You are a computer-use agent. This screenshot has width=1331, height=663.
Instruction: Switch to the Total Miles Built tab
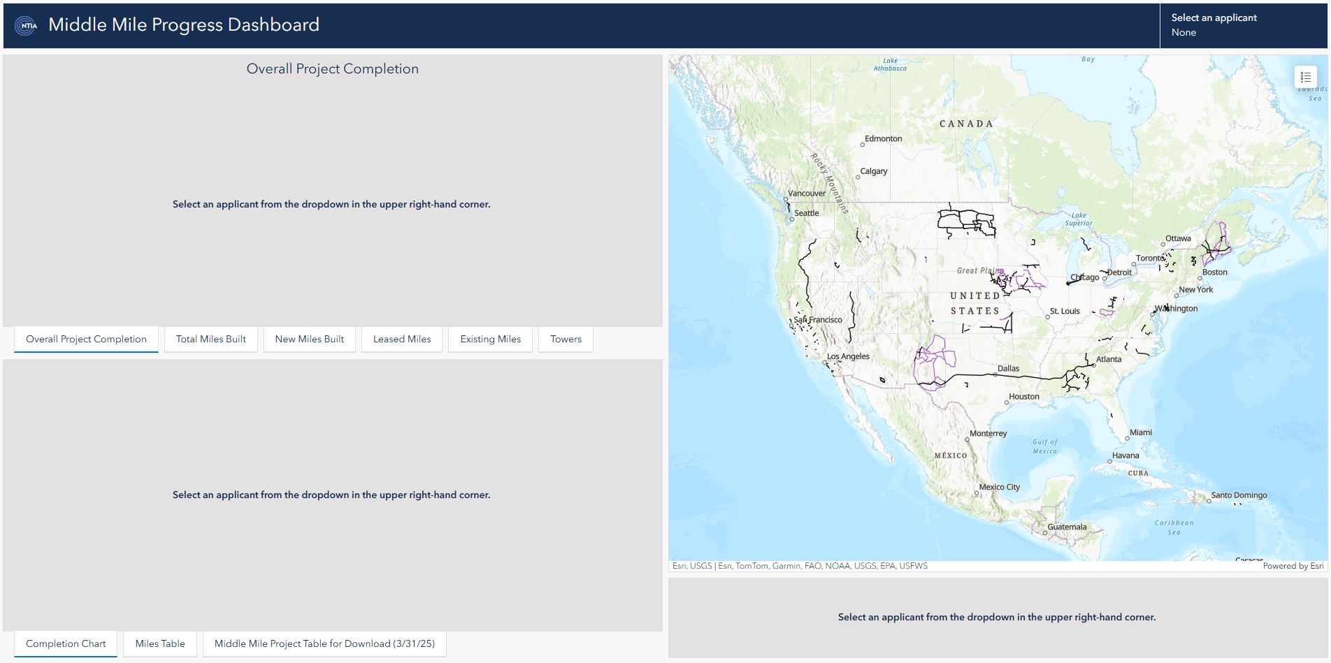[210, 339]
